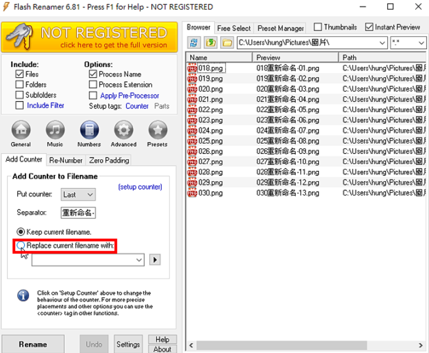
Task: Click the About button
Action: tap(162, 349)
